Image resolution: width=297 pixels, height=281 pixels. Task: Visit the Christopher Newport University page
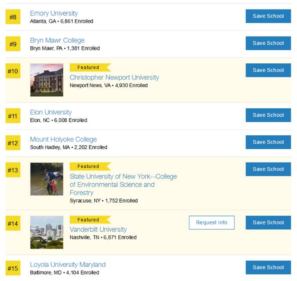coord(114,77)
